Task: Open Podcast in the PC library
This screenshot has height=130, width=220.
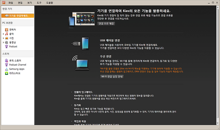Action: [13, 47]
